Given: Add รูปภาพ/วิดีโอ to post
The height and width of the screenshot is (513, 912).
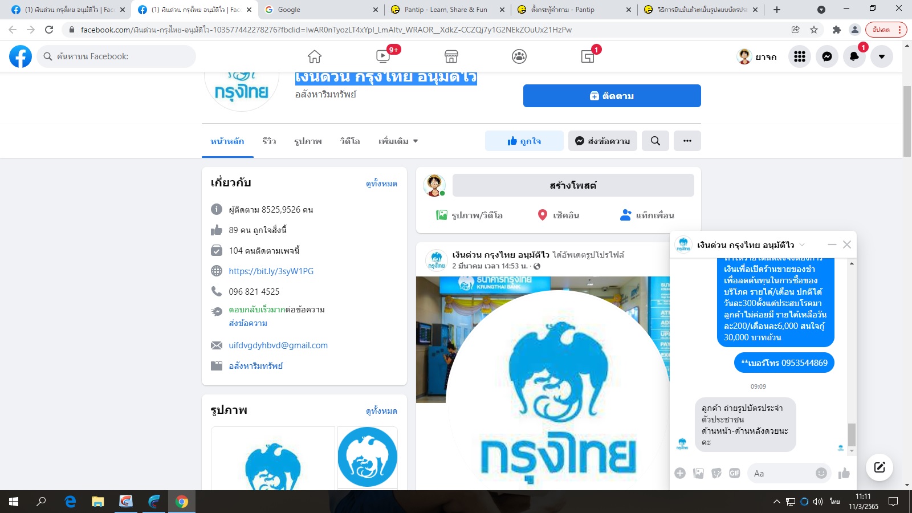Looking at the screenshot, I should pyautogui.click(x=469, y=215).
